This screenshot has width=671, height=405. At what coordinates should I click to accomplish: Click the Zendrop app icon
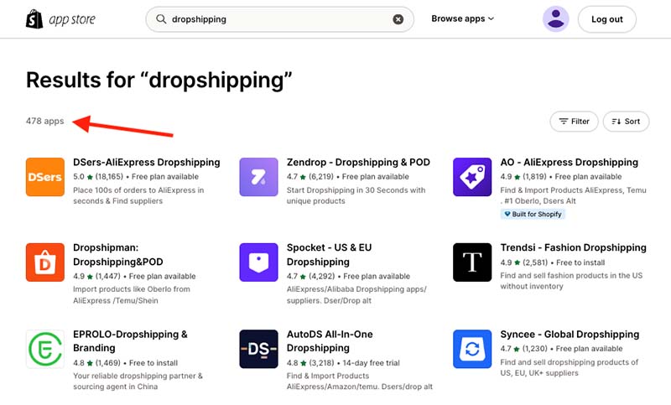click(258, 177)
